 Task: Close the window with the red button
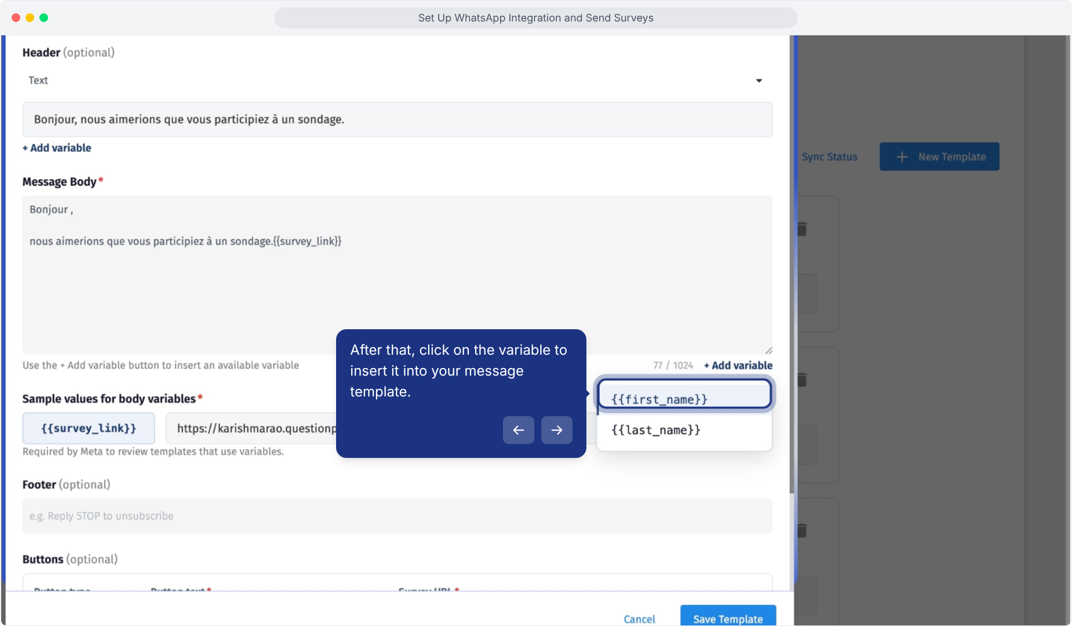[x=16, y=18]
